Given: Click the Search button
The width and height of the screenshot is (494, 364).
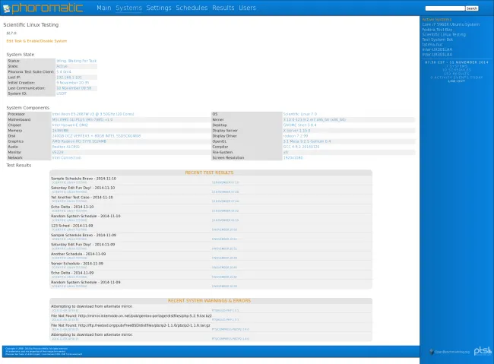Looking at the screenshot, I should [472, 8].
